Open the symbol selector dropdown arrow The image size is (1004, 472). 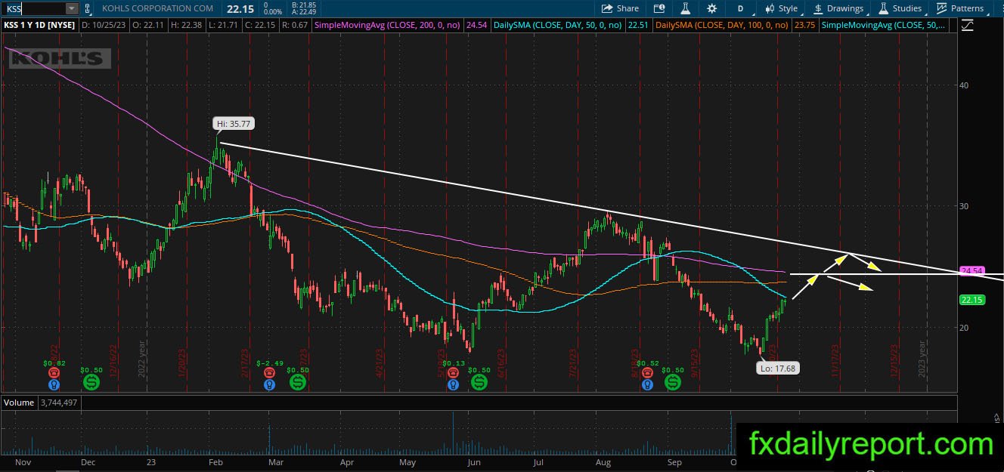pyautogui.click(x=72, y=8)
